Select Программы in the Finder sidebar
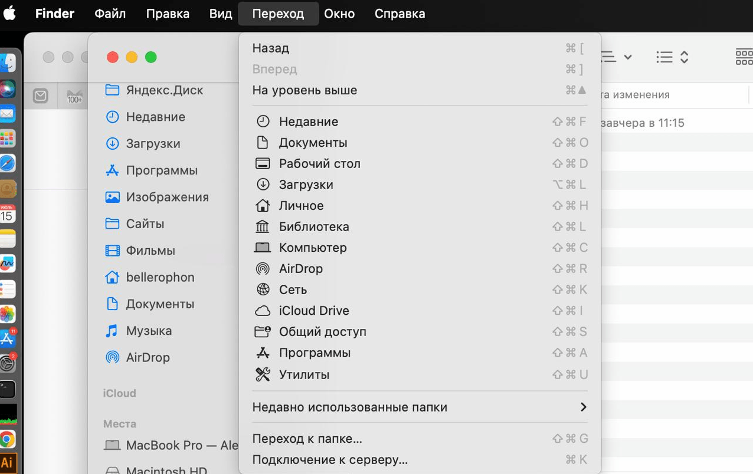The image size is (753, 474). tap(151, 170)
